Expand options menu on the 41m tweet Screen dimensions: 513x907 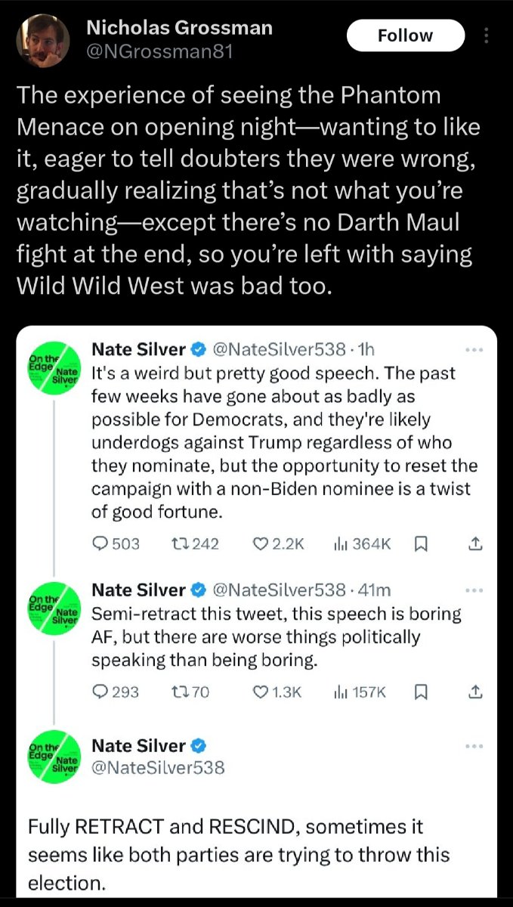(x=474, y=590)
